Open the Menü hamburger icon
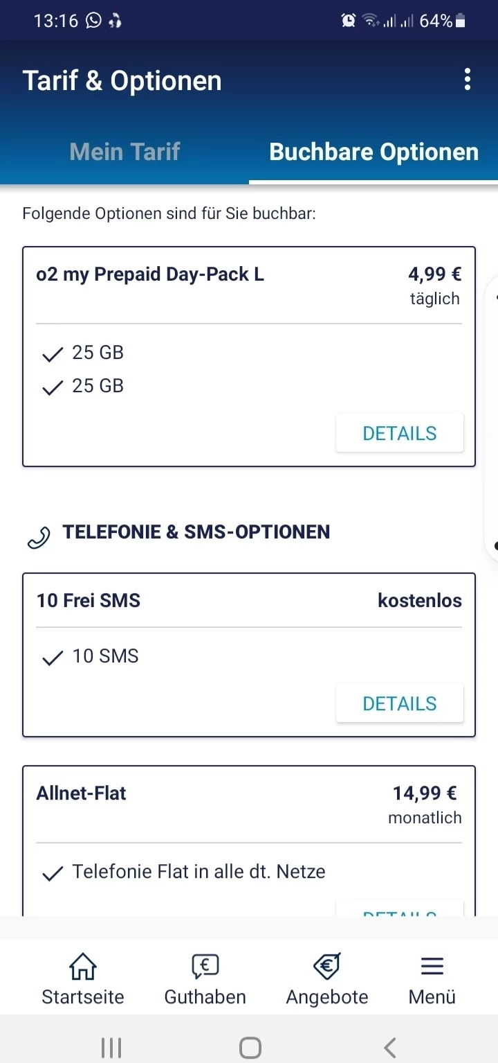The width and height of the screenshot is (498, 1063). click(432, 967)
